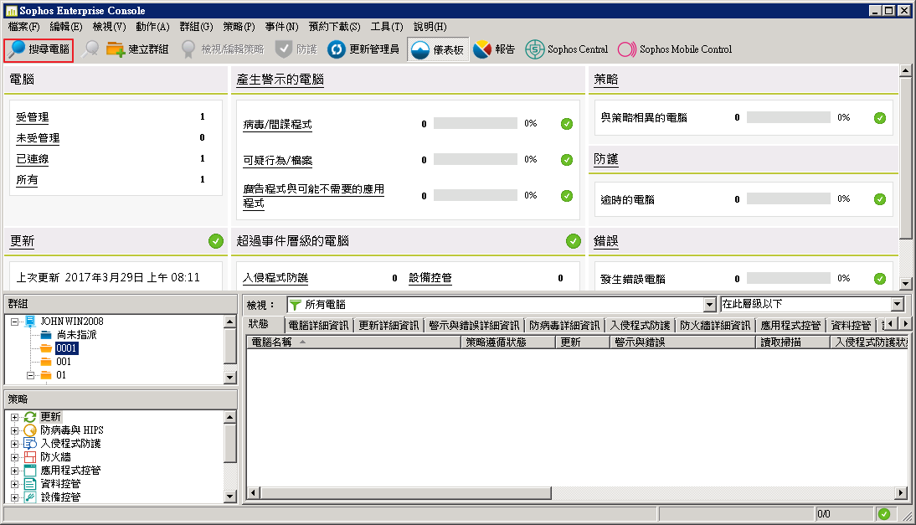Open 報告 reports toolbar icon

(482, 49)
